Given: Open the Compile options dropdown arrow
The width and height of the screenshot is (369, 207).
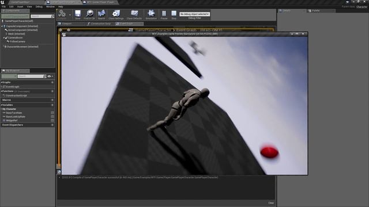Looking at the screenshot, I should coord(70,15).
